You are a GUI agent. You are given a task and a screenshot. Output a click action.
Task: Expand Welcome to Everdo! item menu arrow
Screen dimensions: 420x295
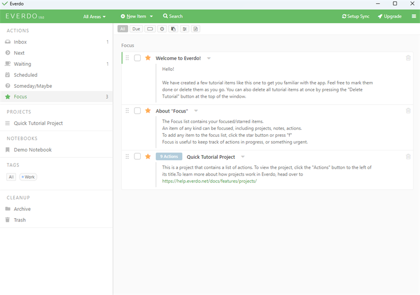tap(208, 58)
